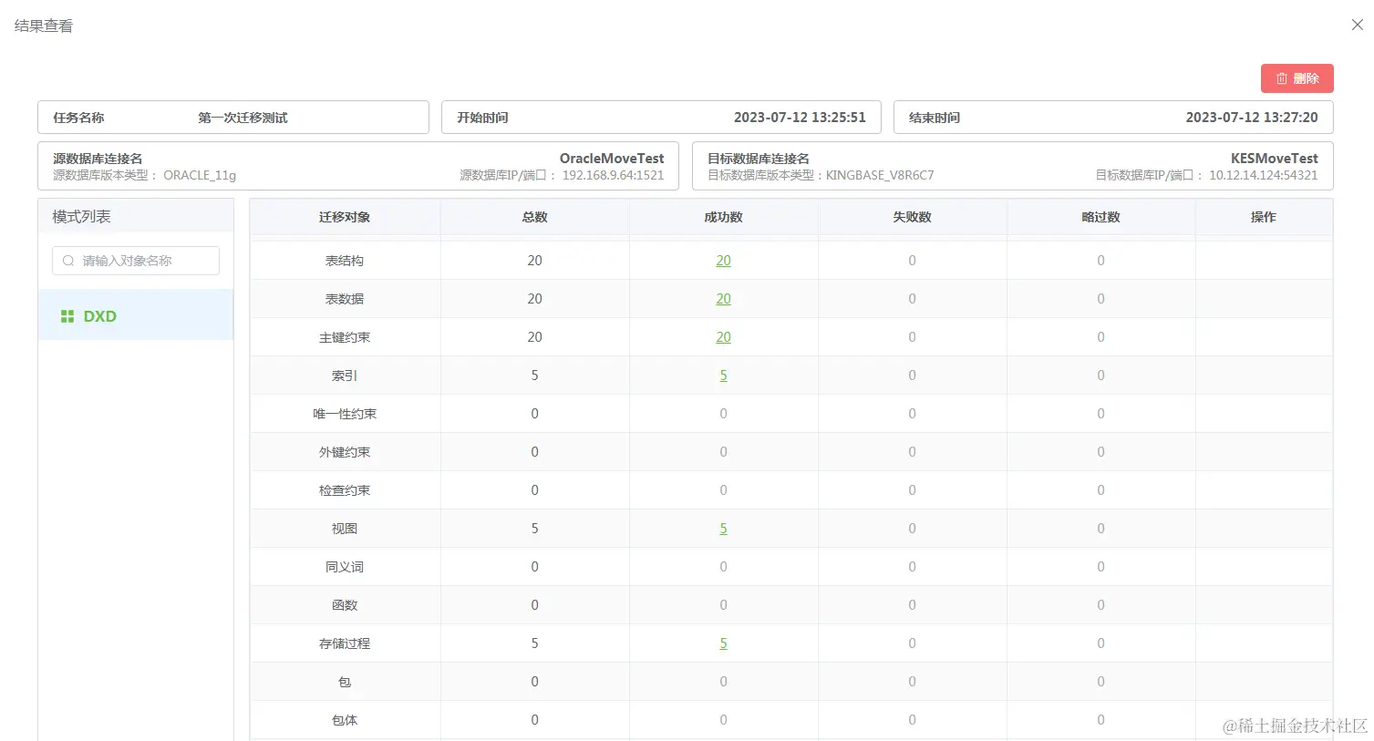The width and height of the screenshot is (1374, 741).
Task: Click the ORACLE_11g version text
Action: (x=200, y=175)
